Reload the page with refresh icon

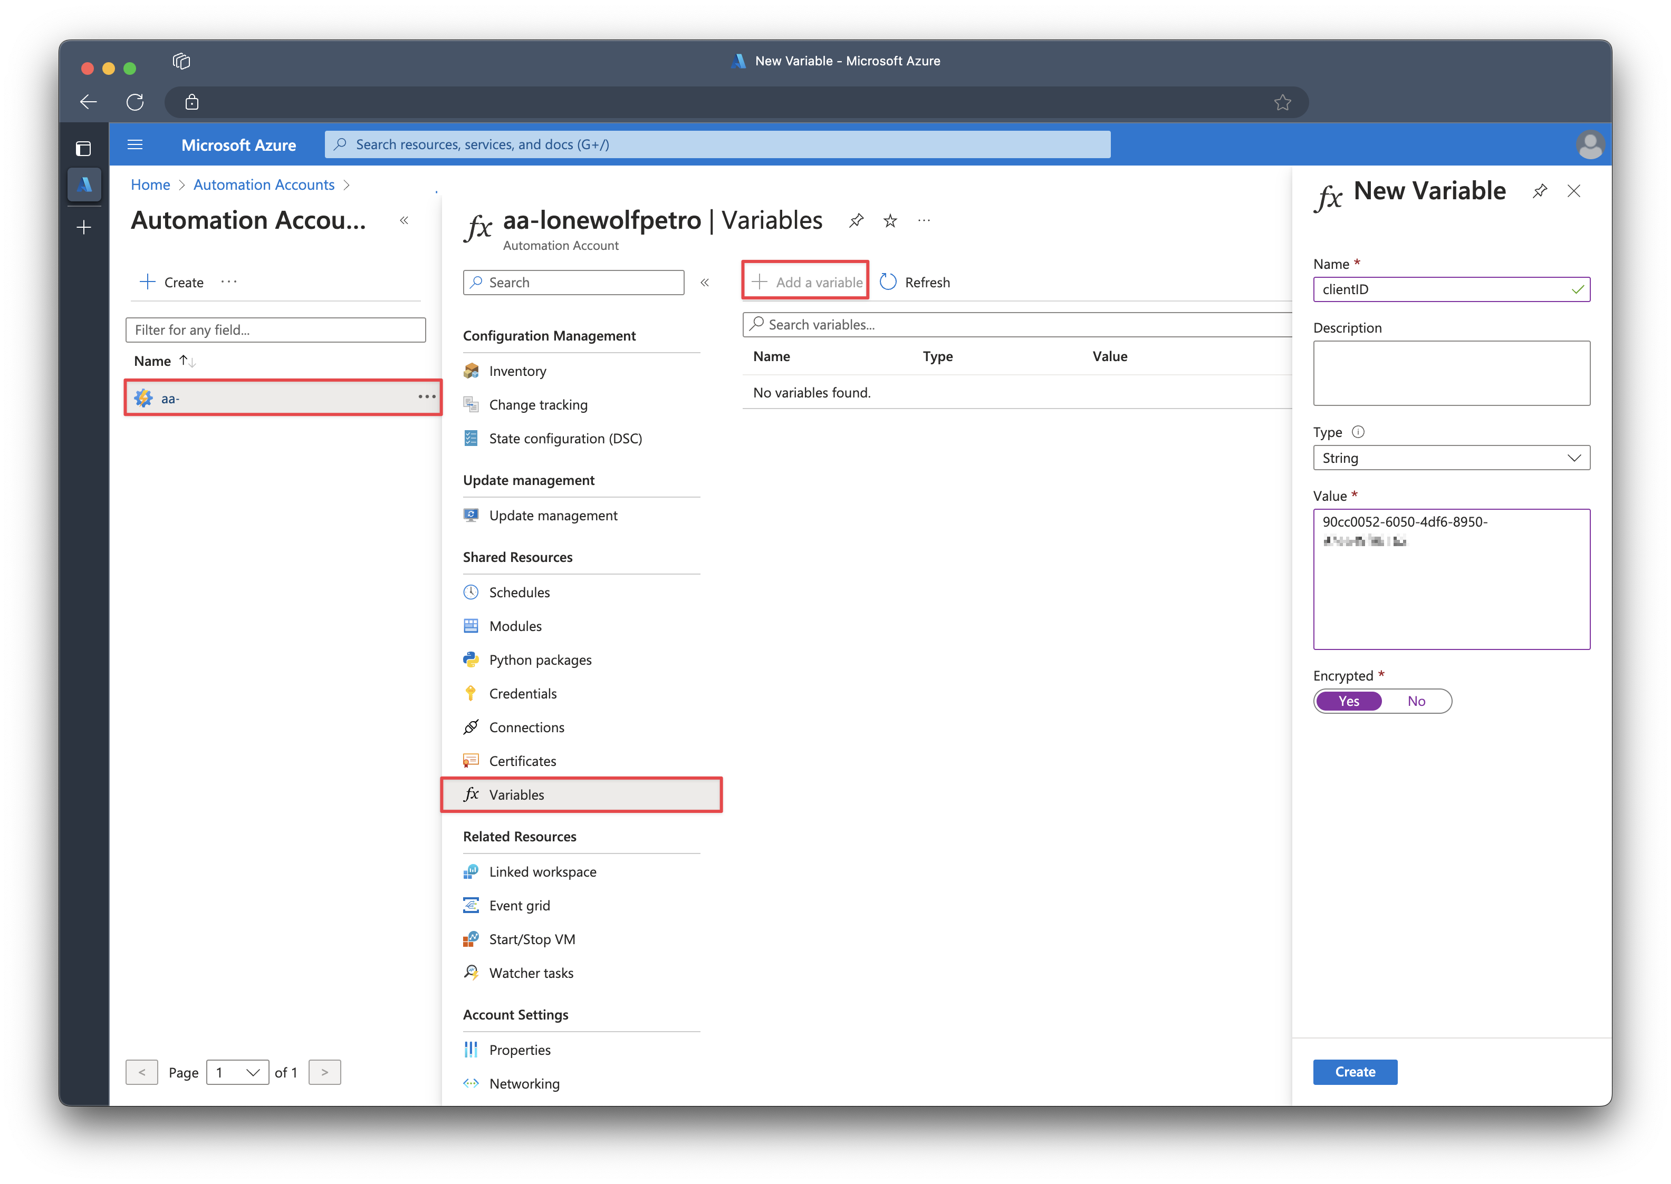(x=135, y=102)
